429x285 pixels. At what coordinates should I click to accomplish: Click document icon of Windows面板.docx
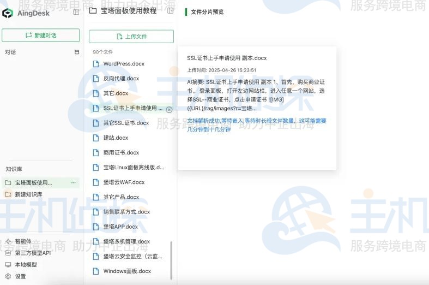[x=96, y=271]
